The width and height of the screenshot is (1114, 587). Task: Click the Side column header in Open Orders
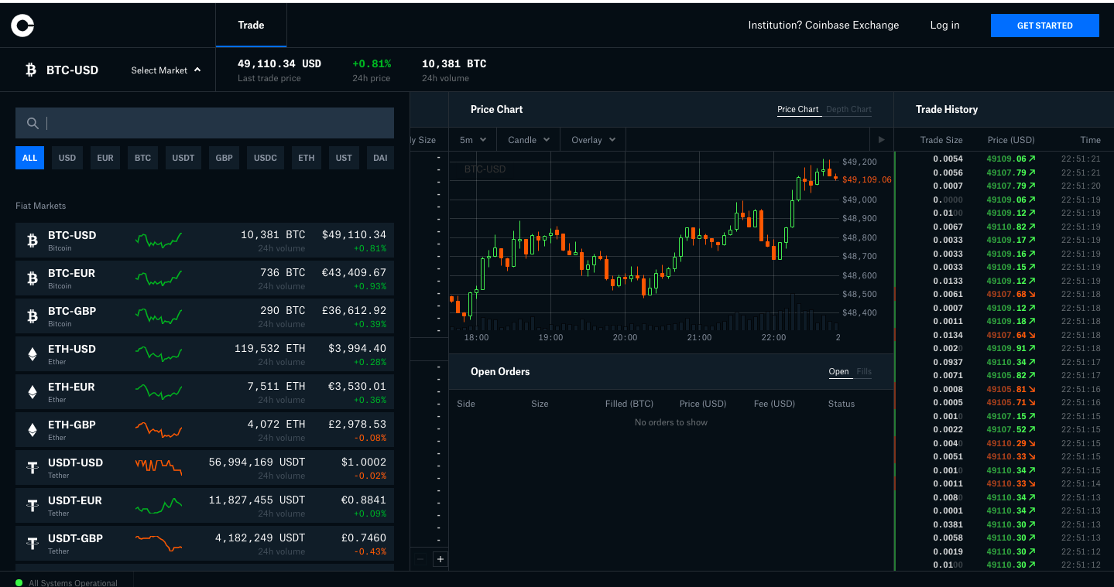[466, 404]
